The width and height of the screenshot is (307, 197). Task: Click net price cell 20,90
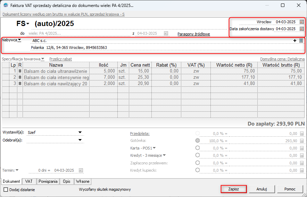pos(140,84)
